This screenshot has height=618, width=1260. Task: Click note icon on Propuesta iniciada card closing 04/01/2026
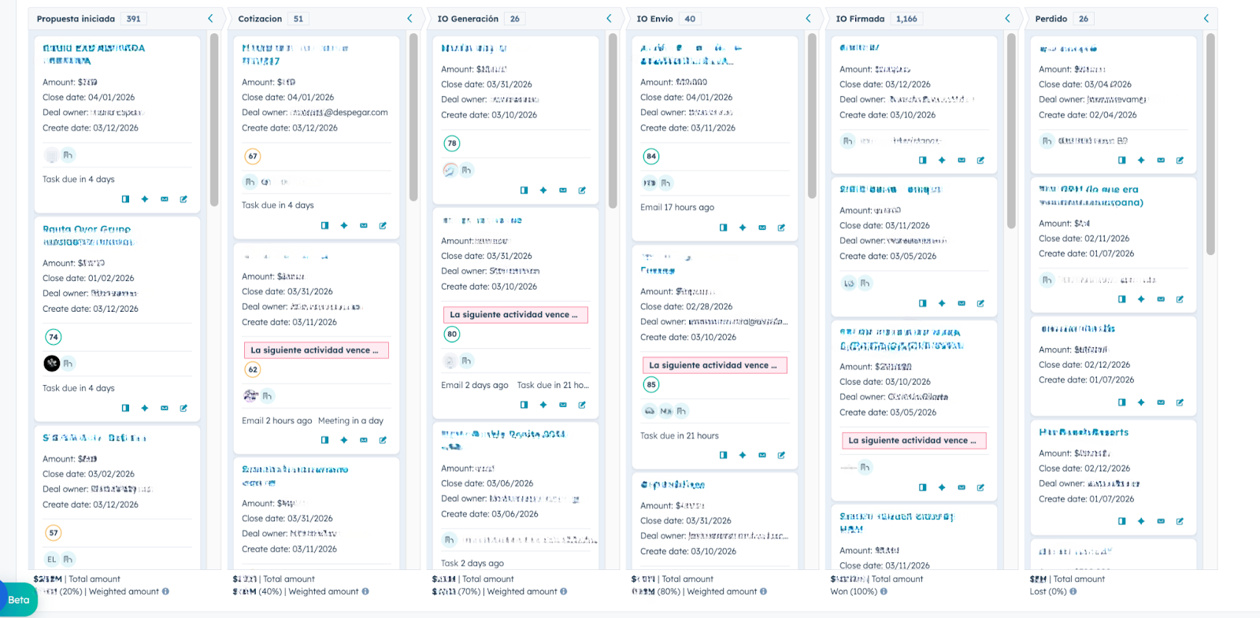coord(183,199)
